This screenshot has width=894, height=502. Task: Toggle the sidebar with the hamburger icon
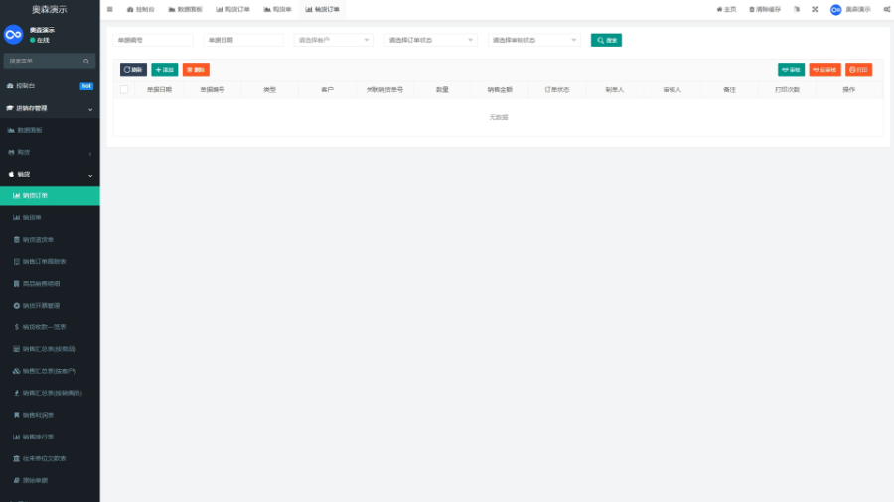pos(110,9)
